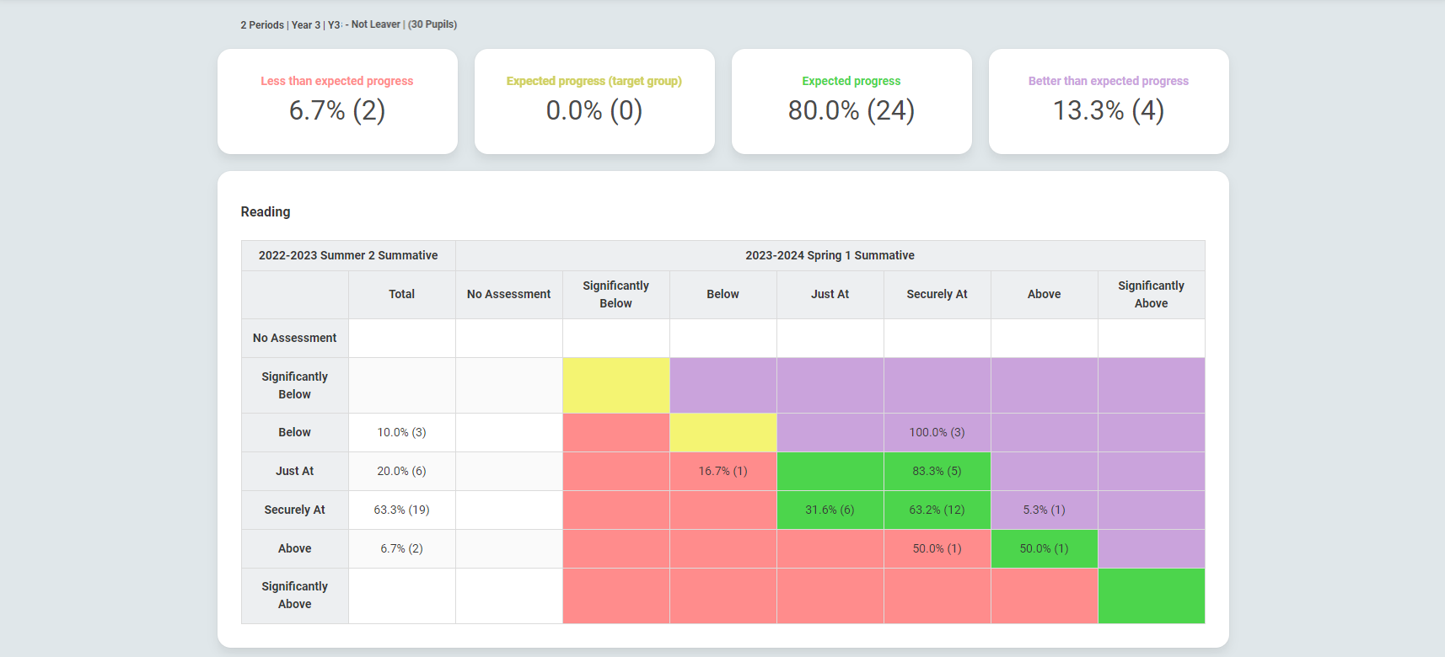1445x657 pixels.
Task: Click the yellow cell in Significantly Below row
Action: [x=615, y=385]
